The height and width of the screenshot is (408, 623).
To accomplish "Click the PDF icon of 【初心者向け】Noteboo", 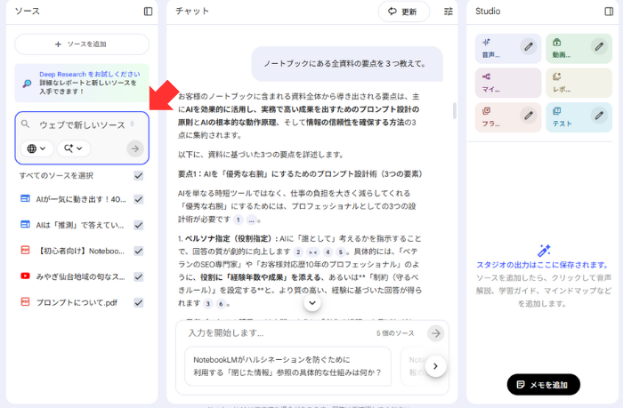I will coord(26,250).
